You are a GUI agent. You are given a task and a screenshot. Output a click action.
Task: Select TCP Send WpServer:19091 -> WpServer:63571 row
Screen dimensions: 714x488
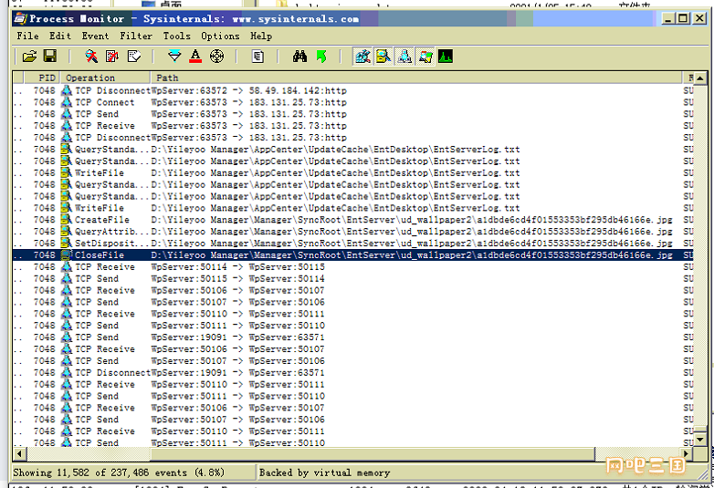[353, 337]
